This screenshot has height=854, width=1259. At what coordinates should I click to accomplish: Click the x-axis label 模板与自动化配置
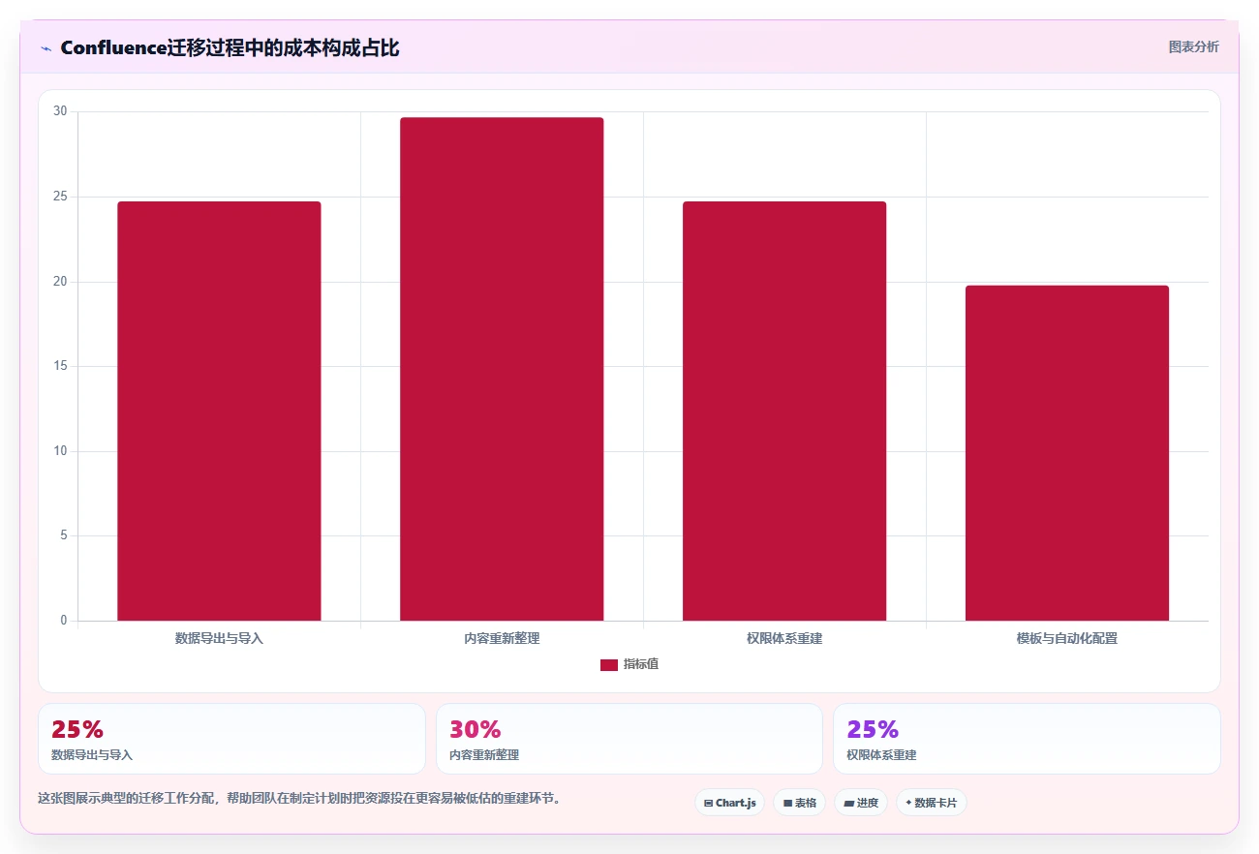[1067, 639]
